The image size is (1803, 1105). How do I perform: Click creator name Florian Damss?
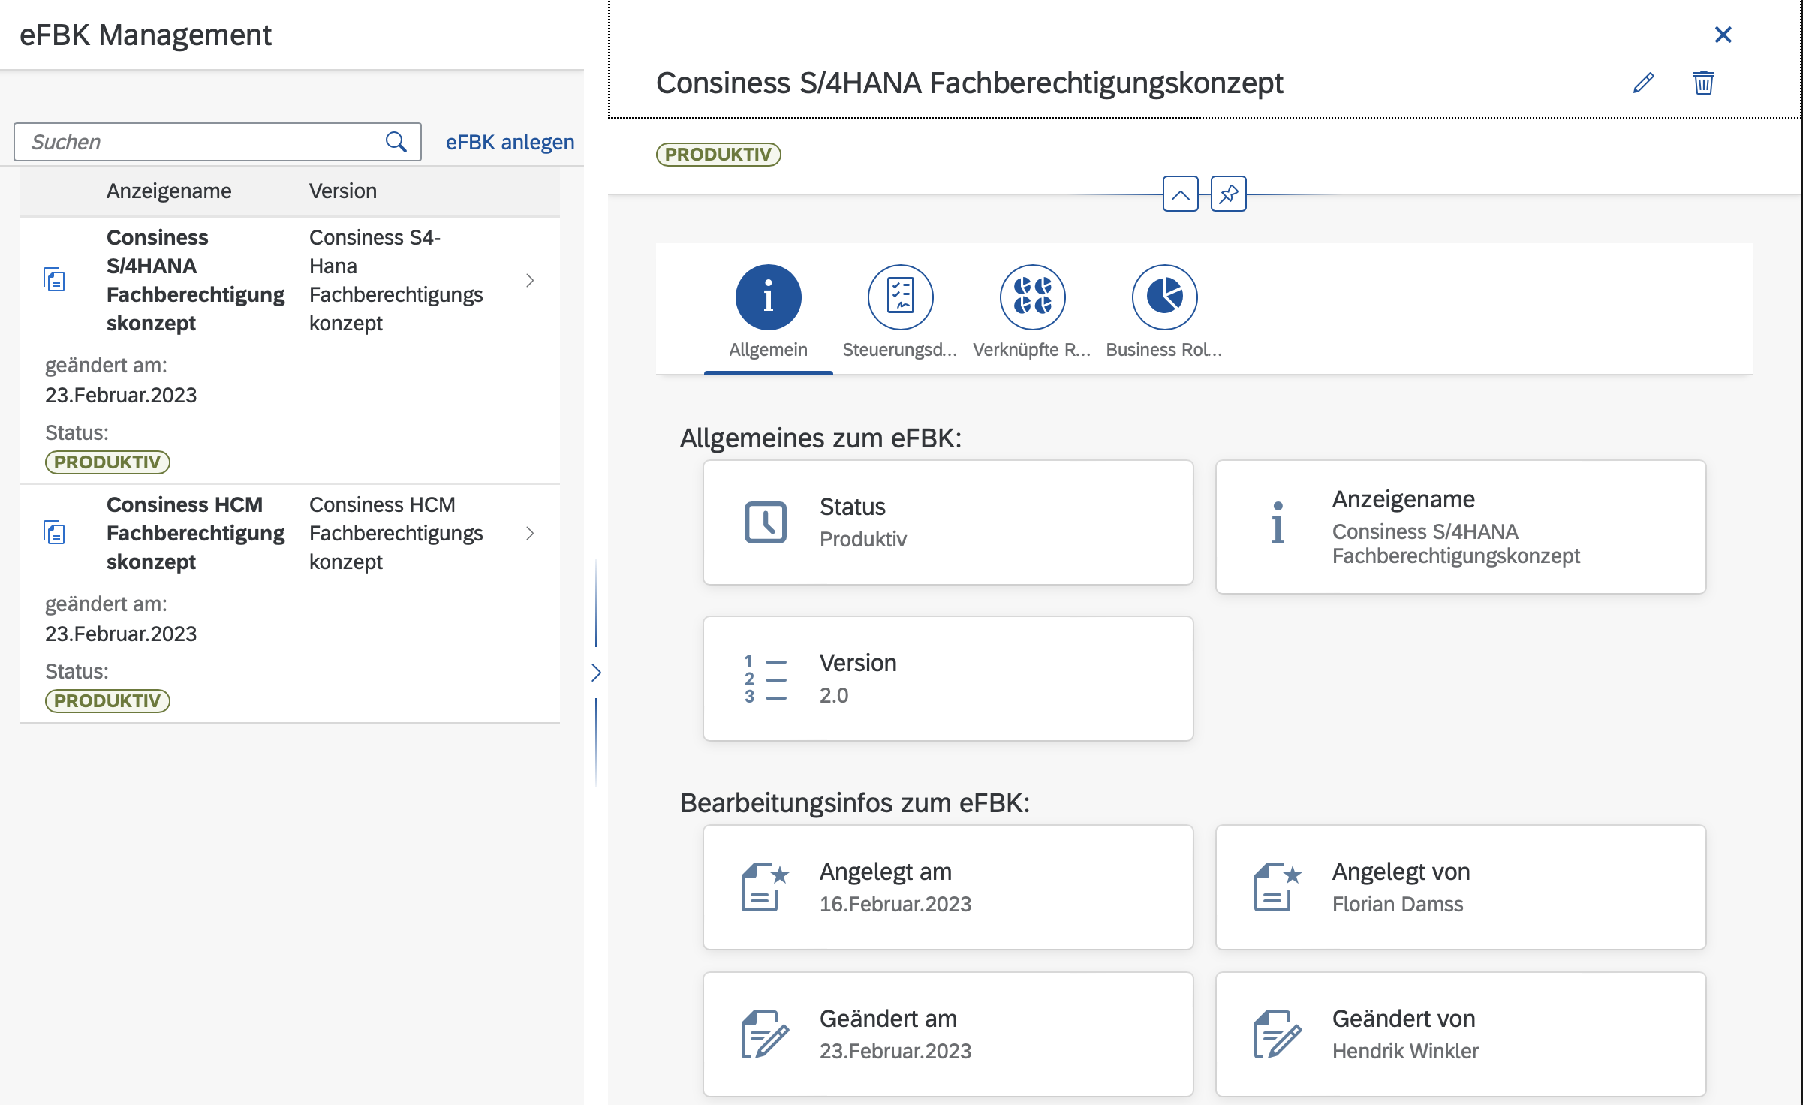1398,904
